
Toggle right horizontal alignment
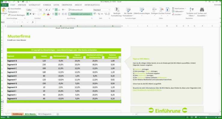click(x=59, y=14)
